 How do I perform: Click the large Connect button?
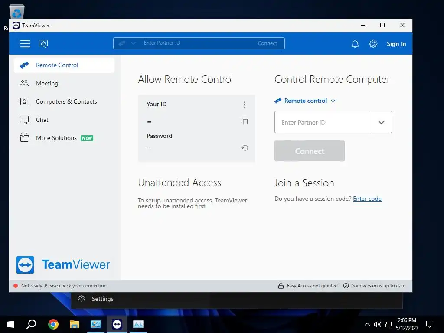310,151
